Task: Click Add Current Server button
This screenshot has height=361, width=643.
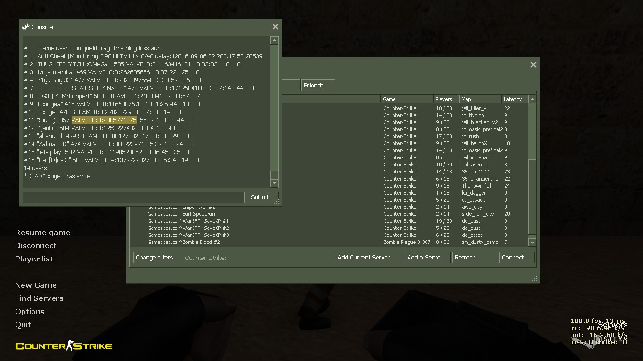Action: [369, 258]
